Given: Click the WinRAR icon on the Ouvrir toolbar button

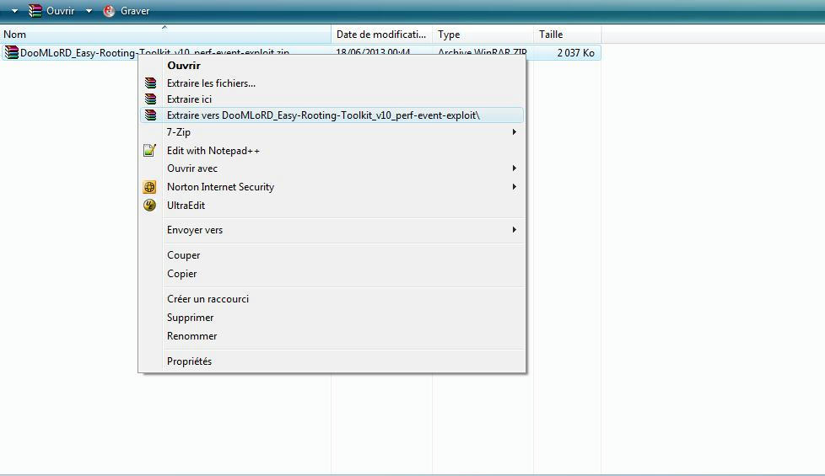Looking at the screenshot, I should point(35,10).
